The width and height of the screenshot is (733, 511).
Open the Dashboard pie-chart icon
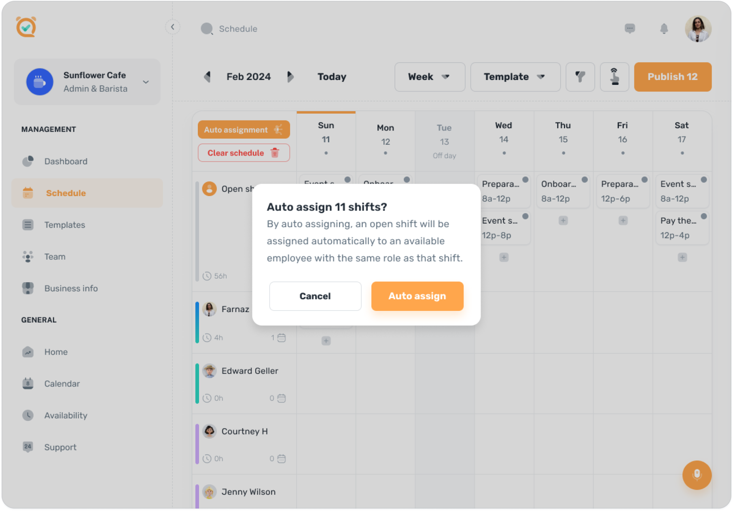click(x=28, y=161)
